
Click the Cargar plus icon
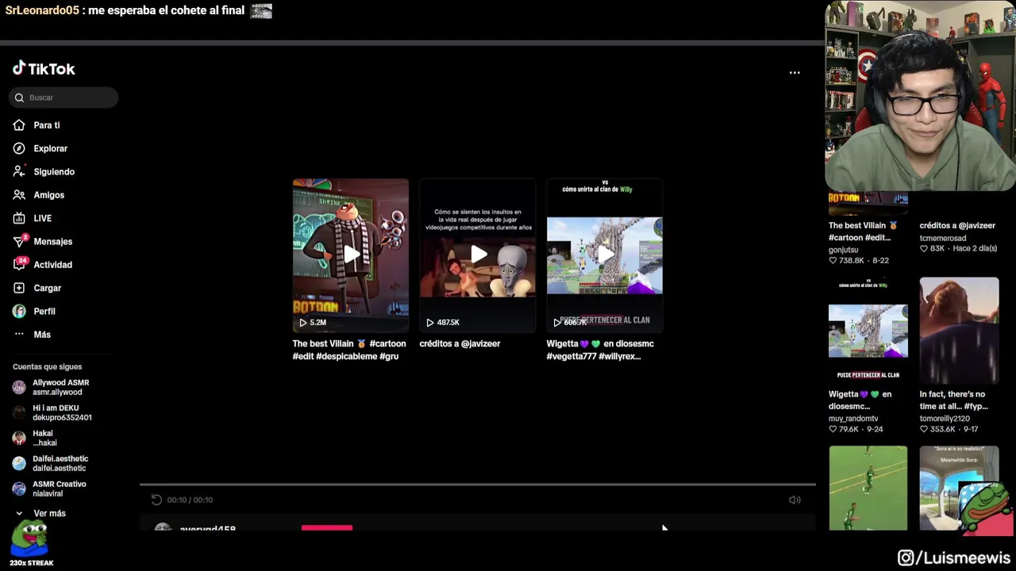coord(19,288)
